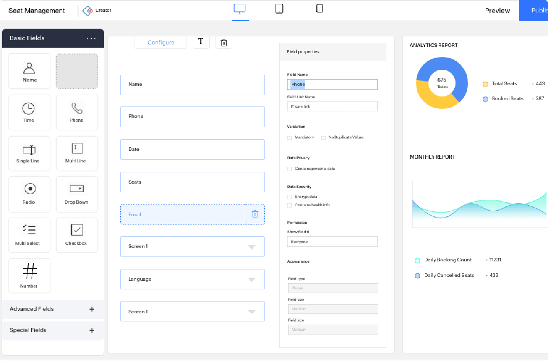Switch to tablet device preview icon
This screenshot has height=361, width=548.
tap(279, 9)
